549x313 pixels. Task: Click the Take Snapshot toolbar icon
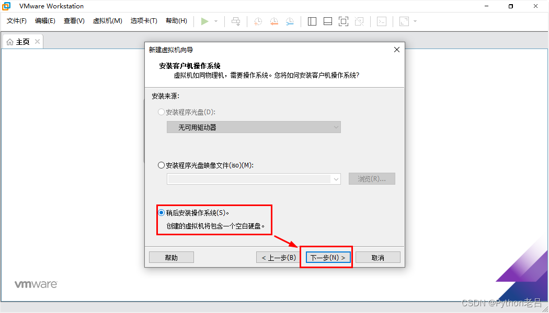[x=258, y=21]
